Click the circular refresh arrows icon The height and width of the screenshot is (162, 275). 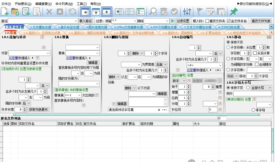pos(72,12)
